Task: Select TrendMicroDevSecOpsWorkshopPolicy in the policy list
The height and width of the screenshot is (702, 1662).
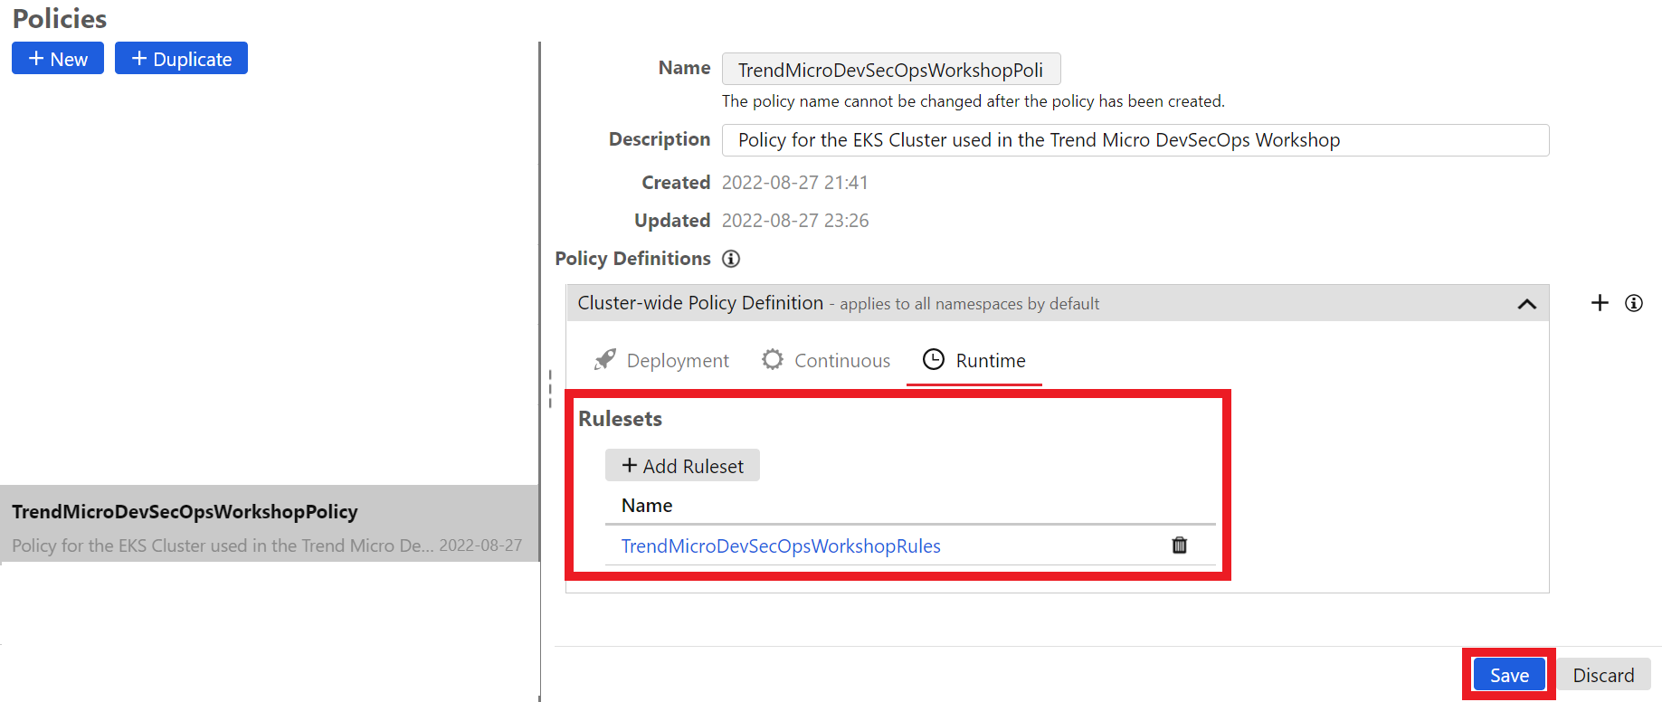Action: click(270, 524)
